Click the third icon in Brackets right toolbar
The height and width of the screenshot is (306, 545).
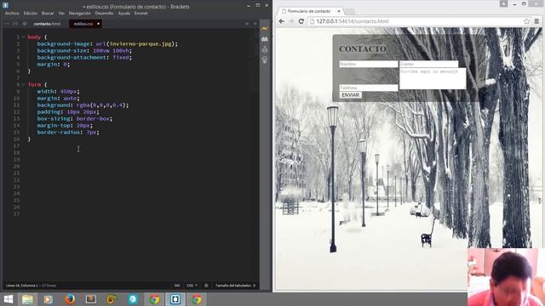tap(265, 50)
